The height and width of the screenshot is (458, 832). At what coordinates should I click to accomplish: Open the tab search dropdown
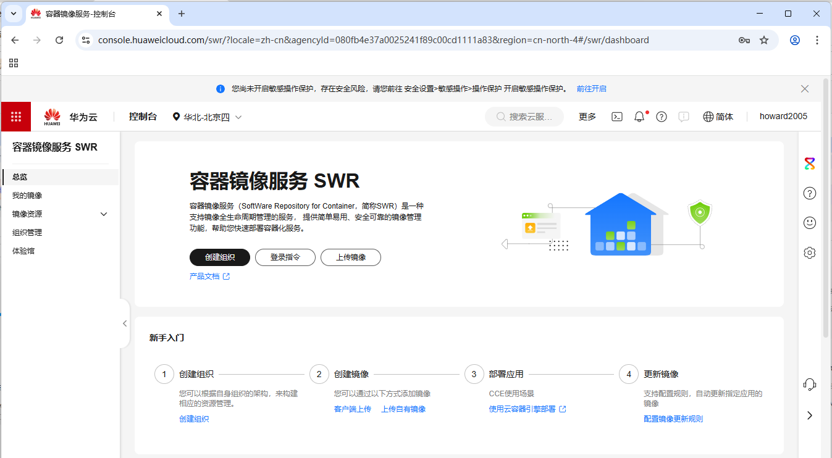click(x=14, y=14)
